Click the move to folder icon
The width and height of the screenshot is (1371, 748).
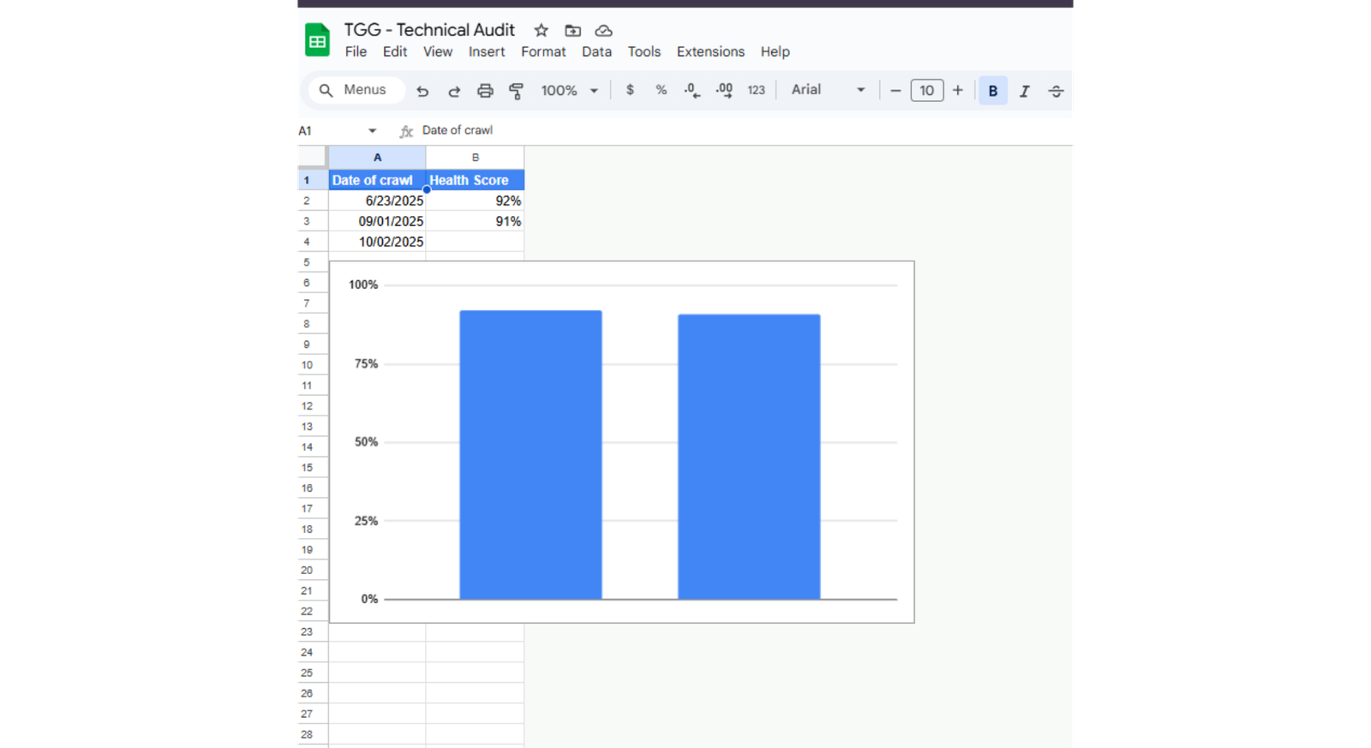coord(572,31)
